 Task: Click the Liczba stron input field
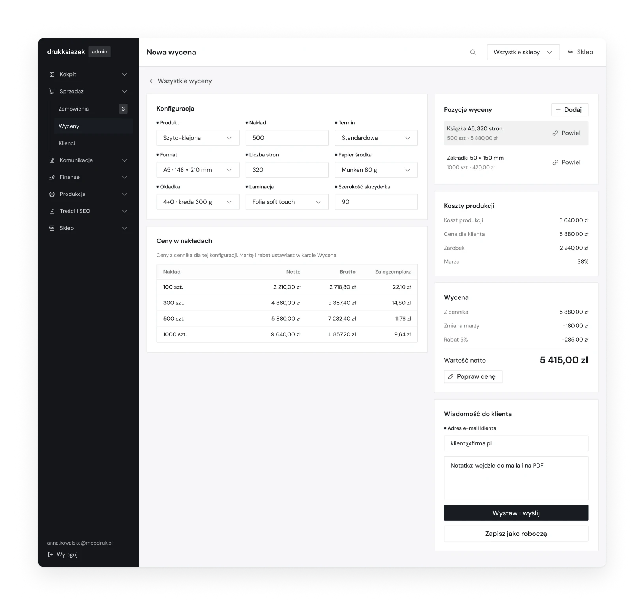coord(287,170)
